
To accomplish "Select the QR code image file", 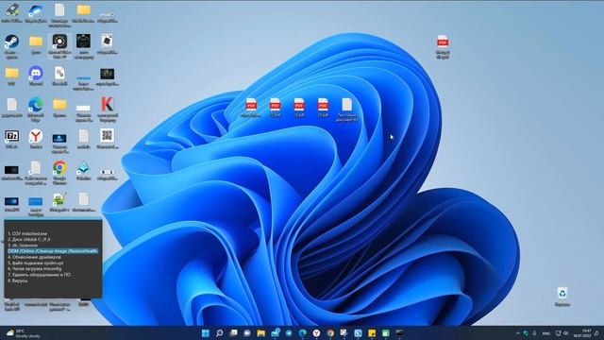I will point(107,136).
